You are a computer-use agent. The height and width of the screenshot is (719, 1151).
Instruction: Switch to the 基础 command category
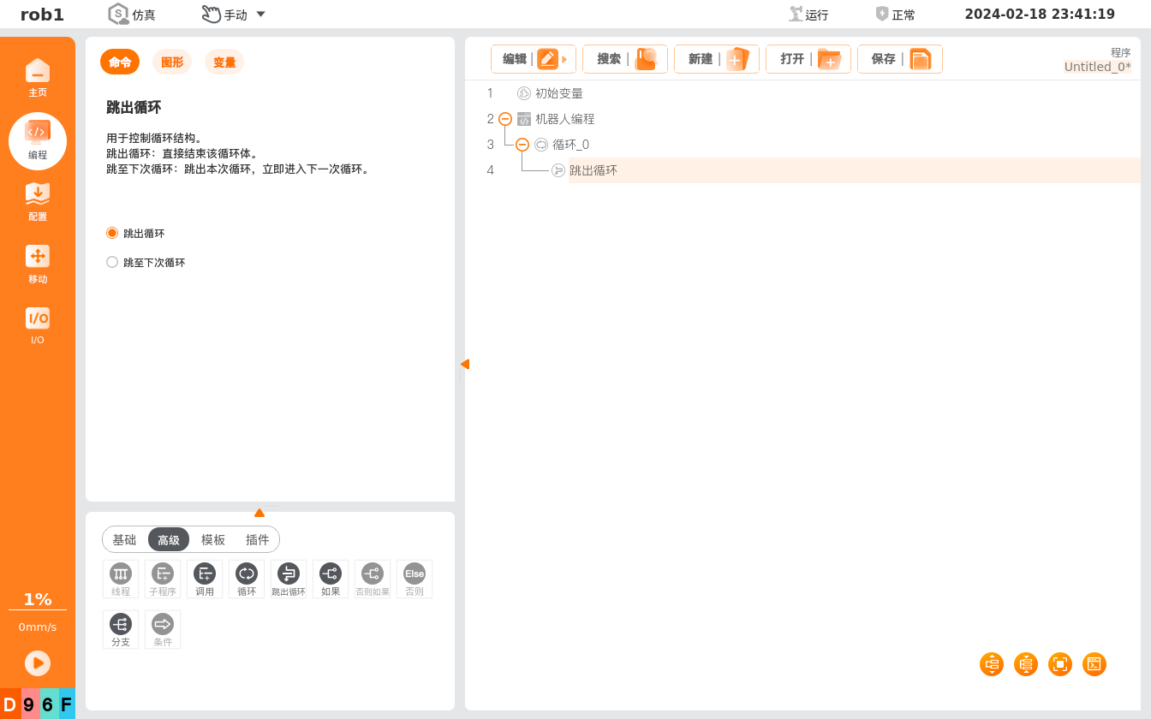[125, 540]
